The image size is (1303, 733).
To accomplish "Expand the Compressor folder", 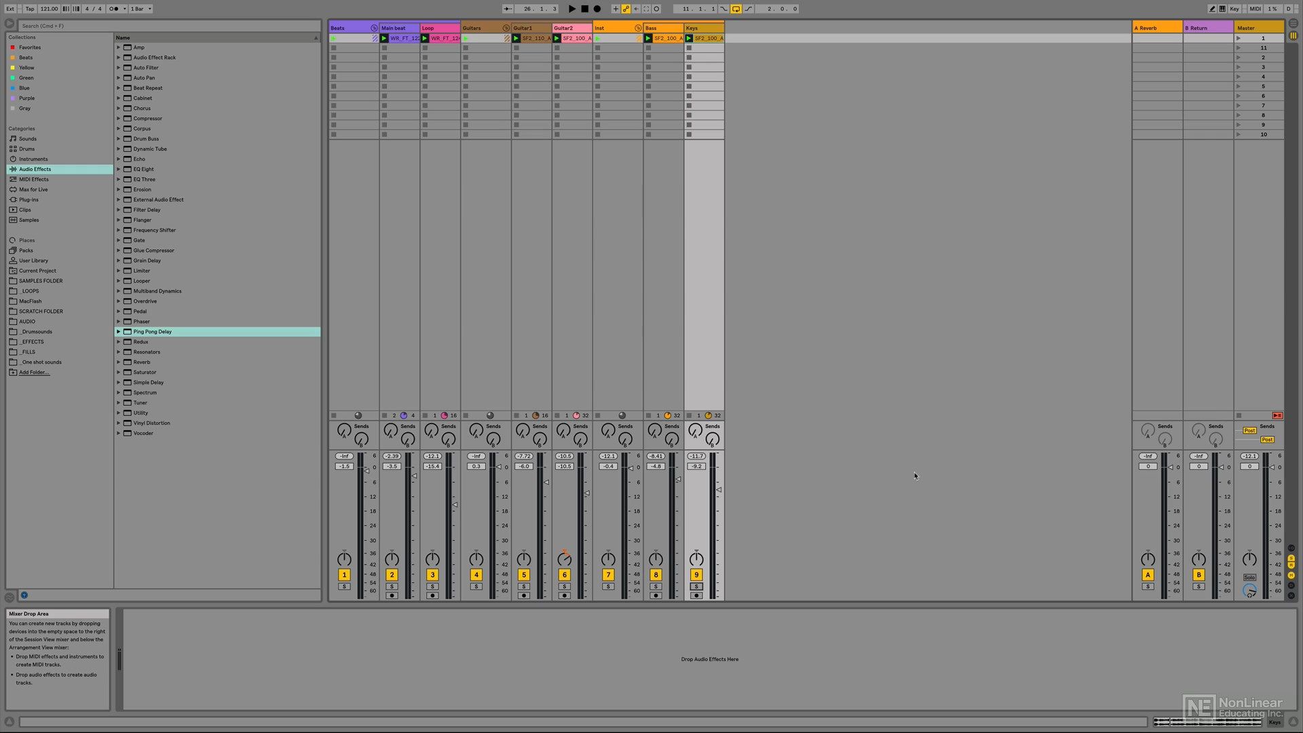I will 118,119.
